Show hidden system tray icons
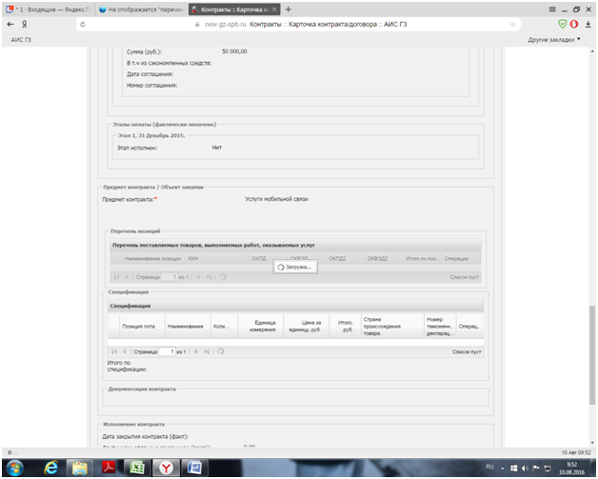This screenshot has height=479, width=598. click(x=503, y=469)
